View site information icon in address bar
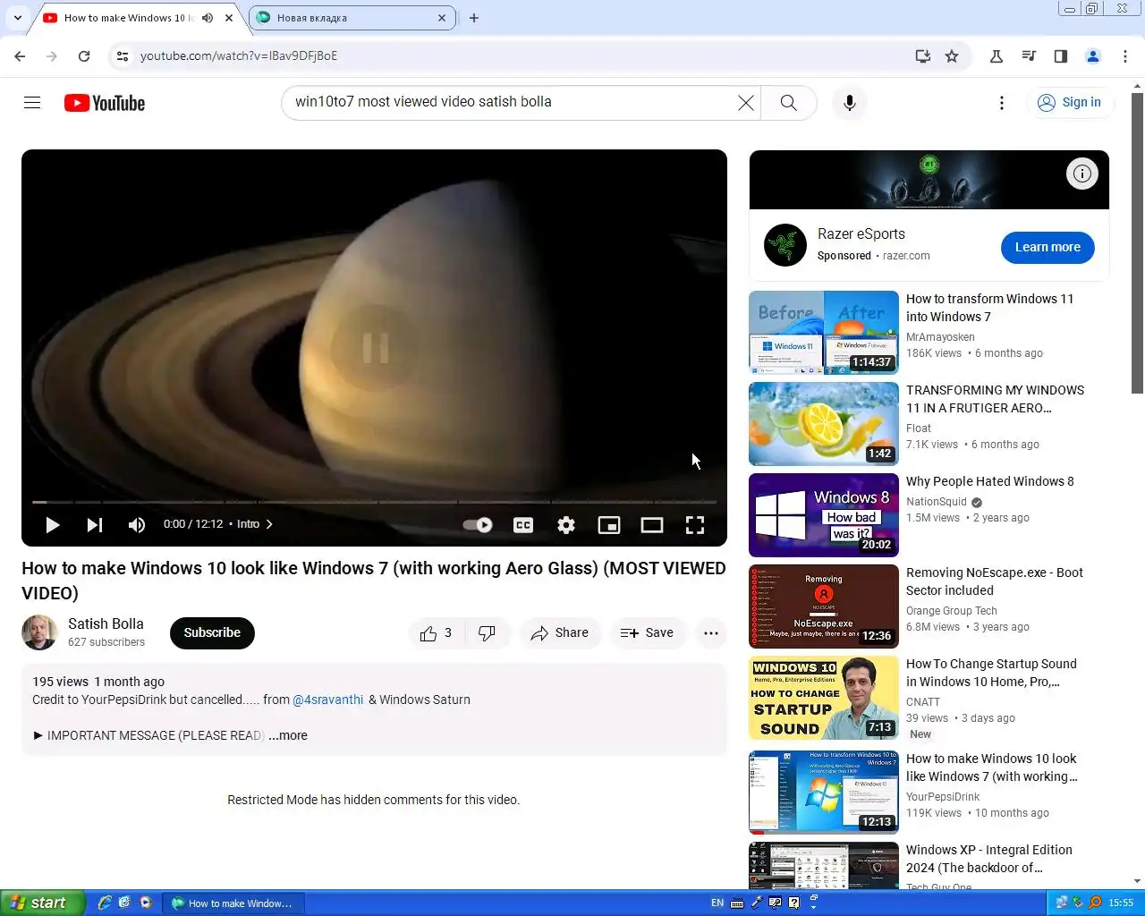 tap(122, 55)
